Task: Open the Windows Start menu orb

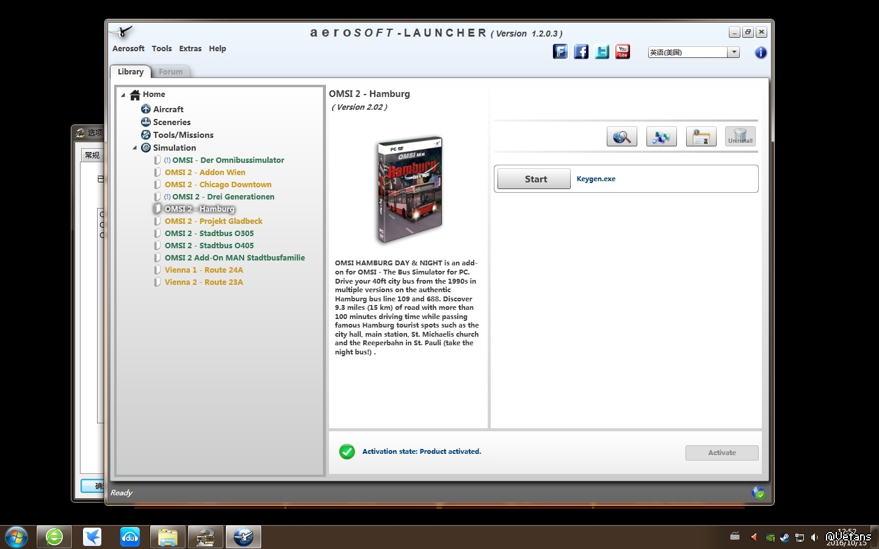Action: coord(16,537)
